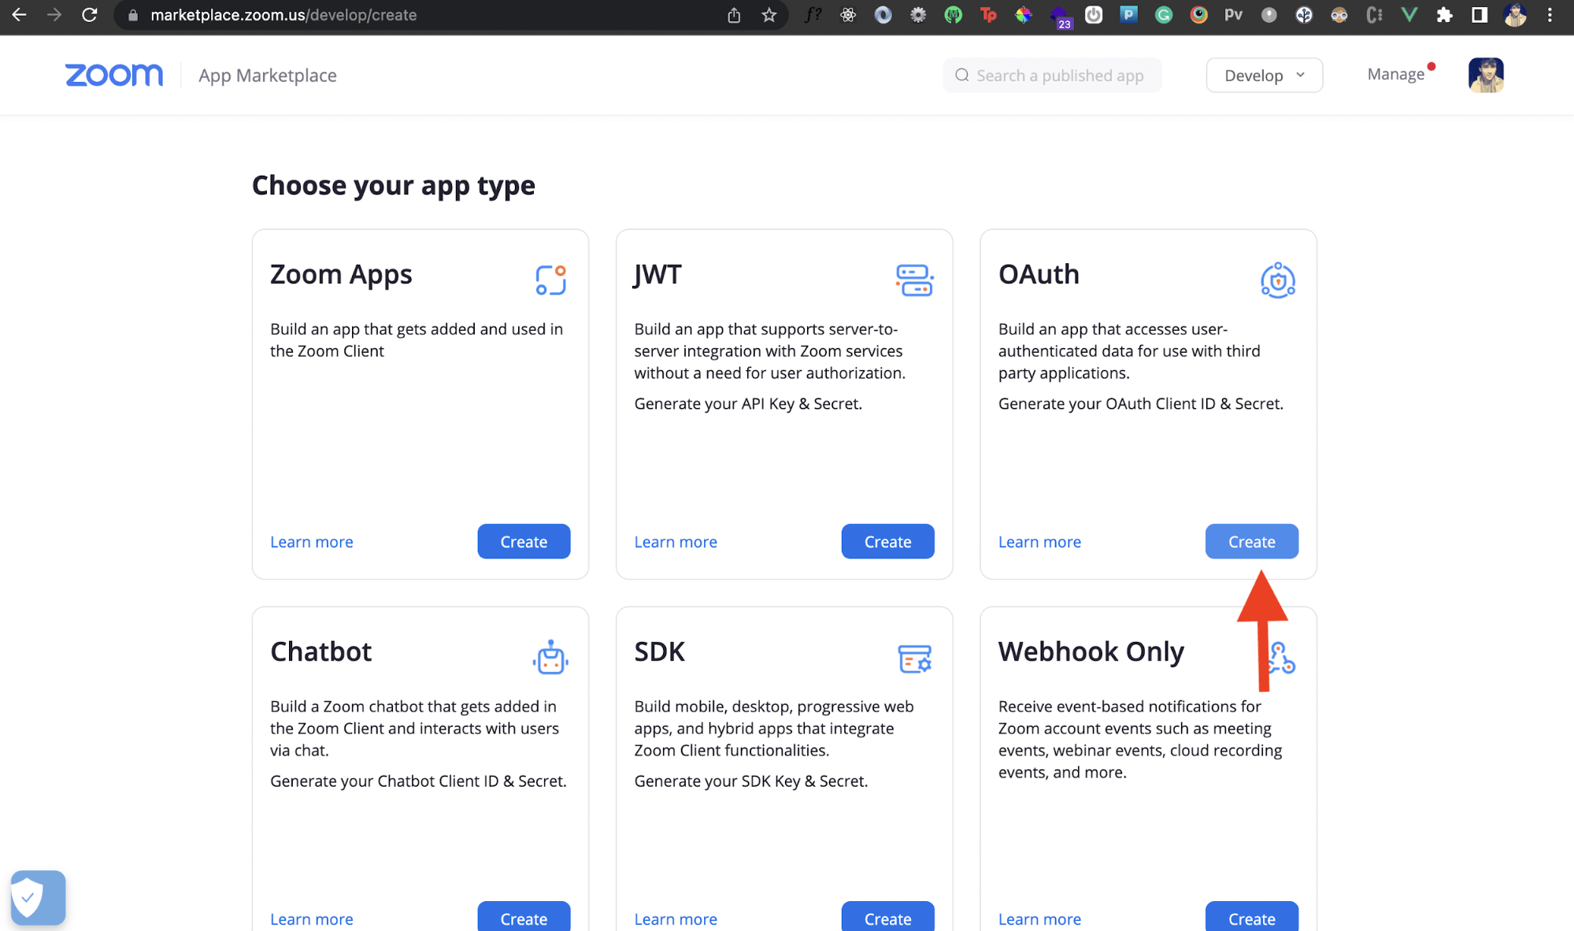1574x931 pixels.
Task: Open the browser extensions puzzle icon
Action: pos(1444,15)
